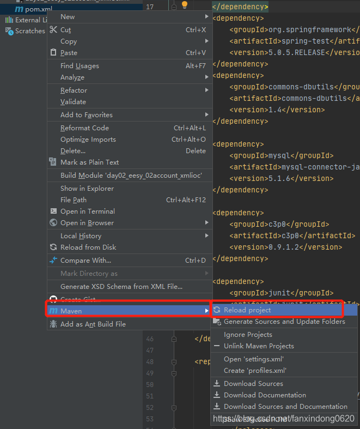Toggle the code fold marker on line 52

tap(174, 408)
